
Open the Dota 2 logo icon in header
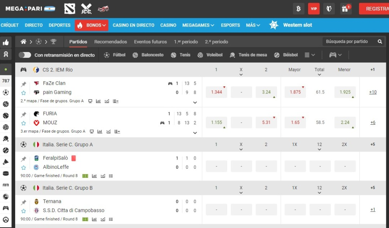click(x=70, y=9)
